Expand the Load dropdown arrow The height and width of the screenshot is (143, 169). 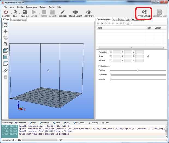pos(20,13)
